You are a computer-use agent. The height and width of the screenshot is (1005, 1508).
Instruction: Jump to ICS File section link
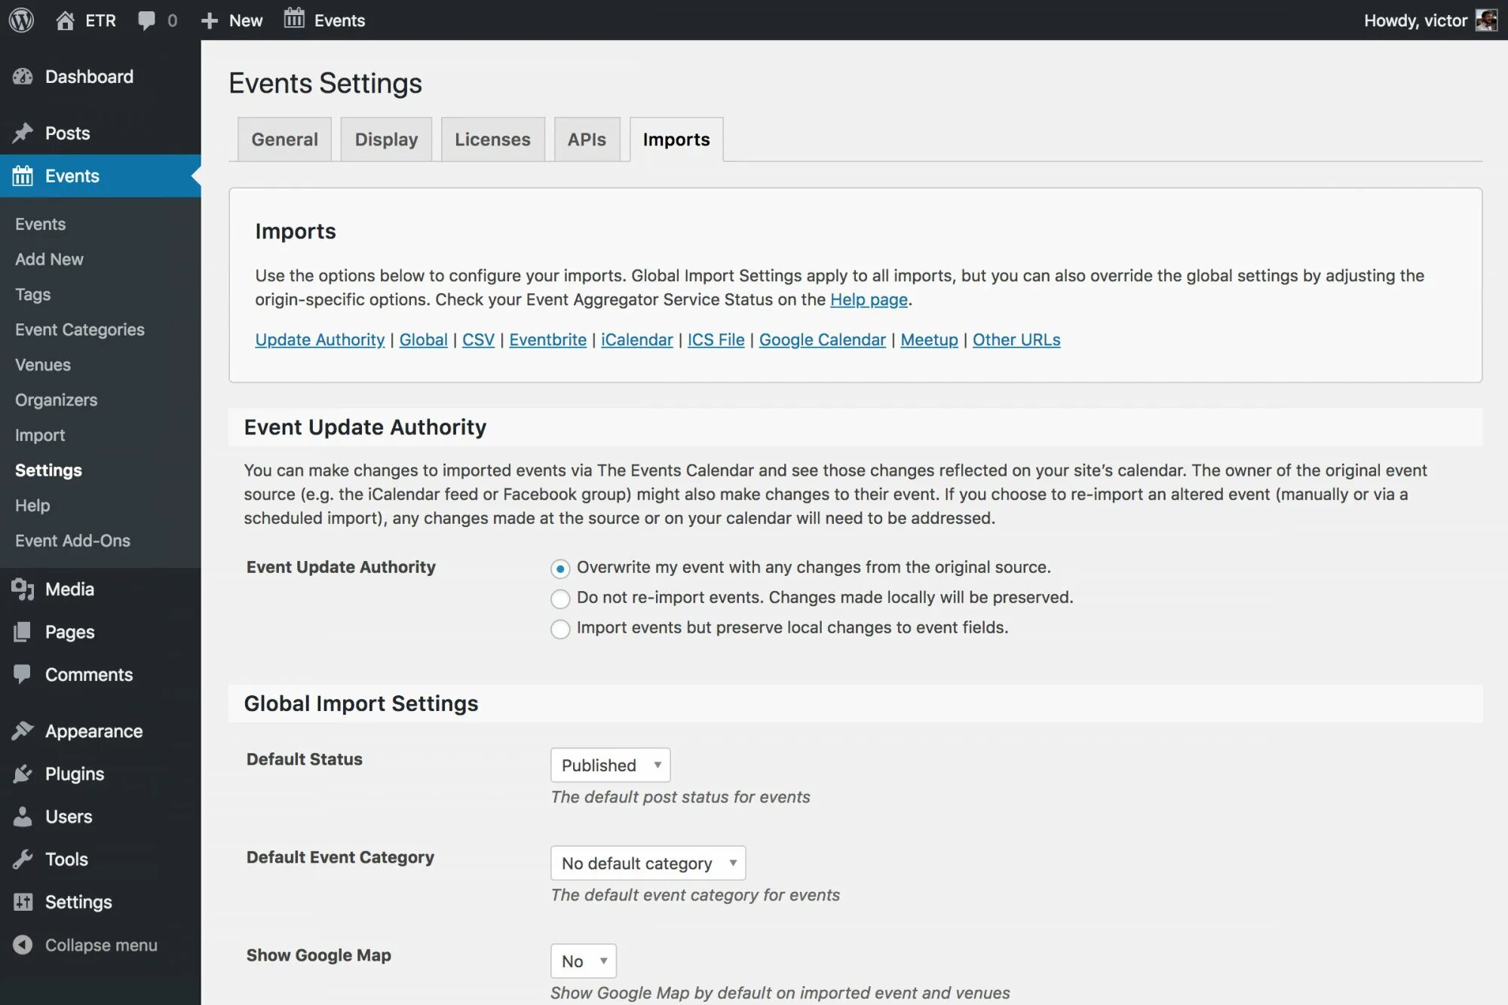point(716,340)
